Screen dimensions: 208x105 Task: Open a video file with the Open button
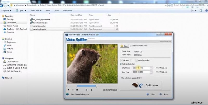[x=125, y=46]
